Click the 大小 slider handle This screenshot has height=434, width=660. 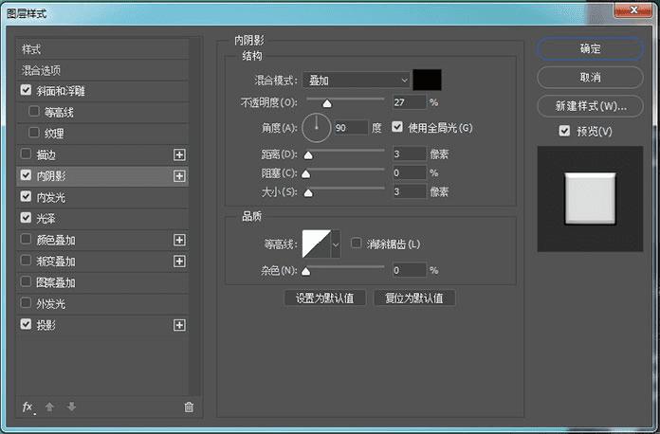tap(308, 193)
